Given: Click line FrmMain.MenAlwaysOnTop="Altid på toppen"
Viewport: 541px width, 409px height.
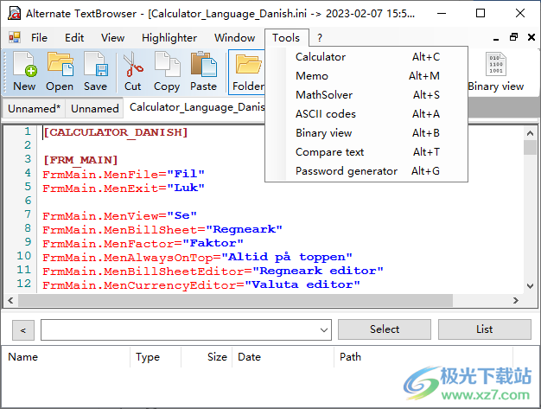Looking at the screenshot, I should pyautogui.click(x=197, y=257).
